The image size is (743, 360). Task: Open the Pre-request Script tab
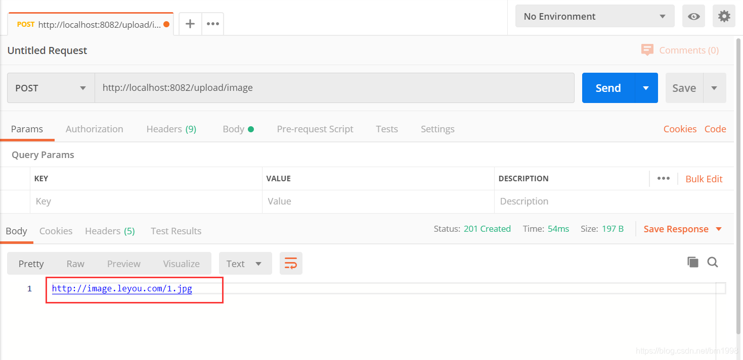click(315, 129)
